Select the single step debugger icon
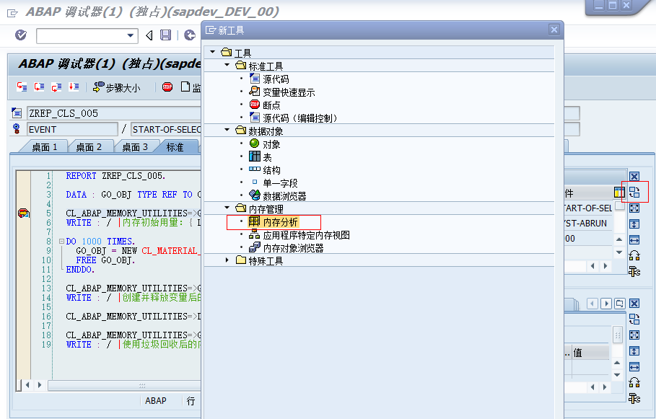 pos(22,87)
